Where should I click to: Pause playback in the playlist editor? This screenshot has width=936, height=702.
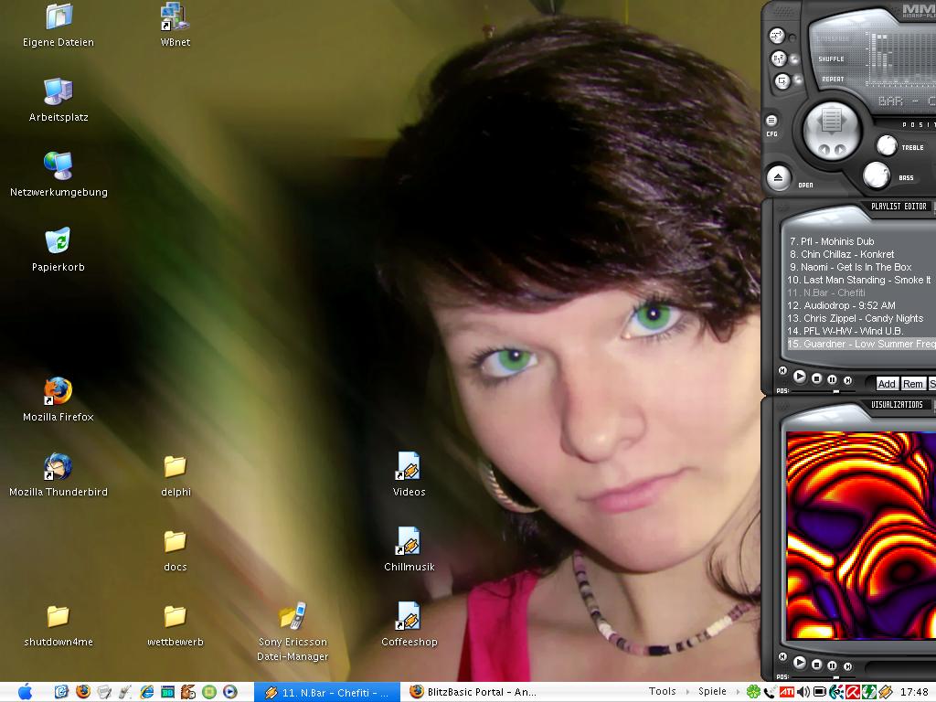point(832,378)
